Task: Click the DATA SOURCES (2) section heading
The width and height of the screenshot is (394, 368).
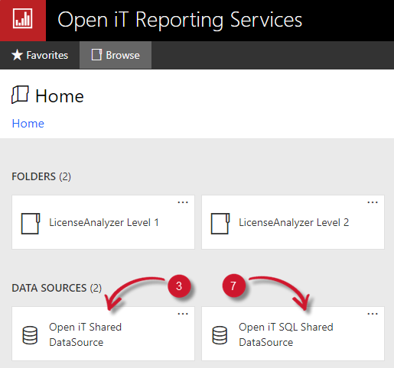Action: [57, 288]
